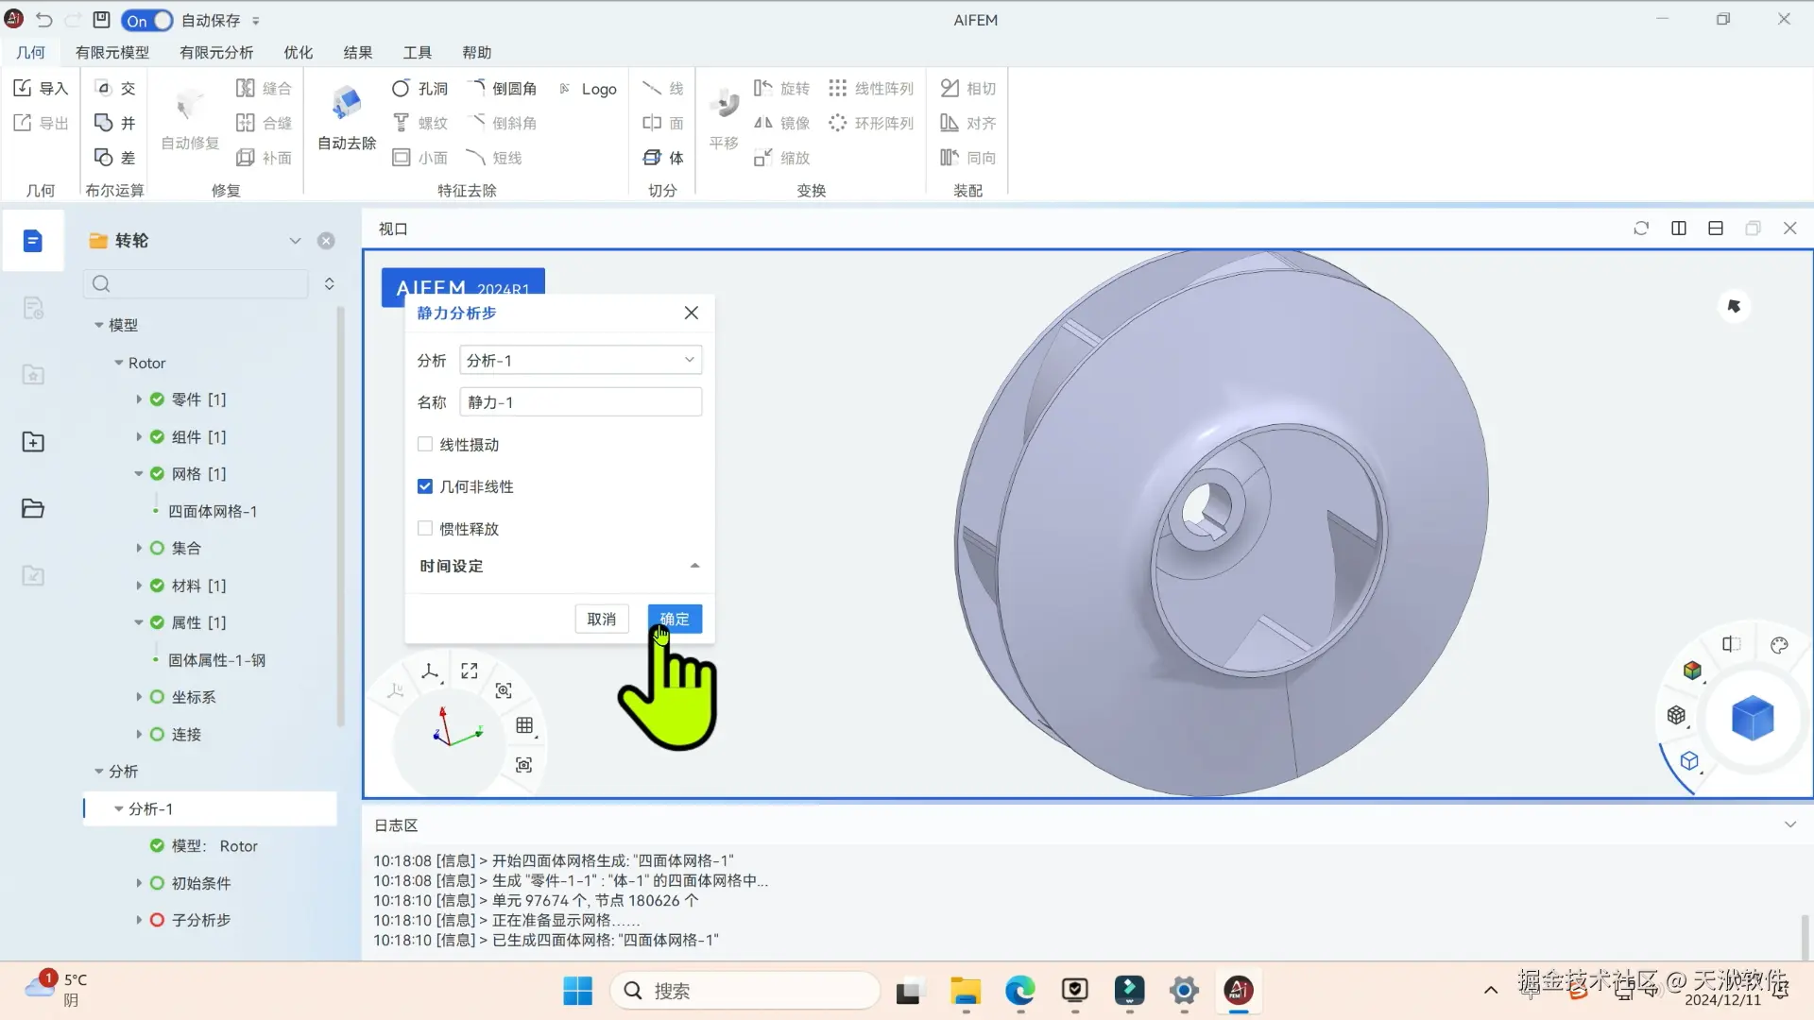Expand the 子分析步 tree node
Viewport: 1814px width, 1020px height.
[x=139, y=920]
